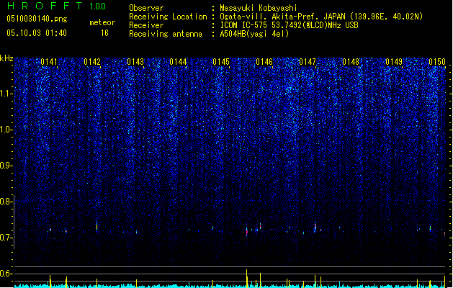The width and height of the screenshot is (453, 288).
Task: Select the filename 0510030140.png
Action: [37, 19]
